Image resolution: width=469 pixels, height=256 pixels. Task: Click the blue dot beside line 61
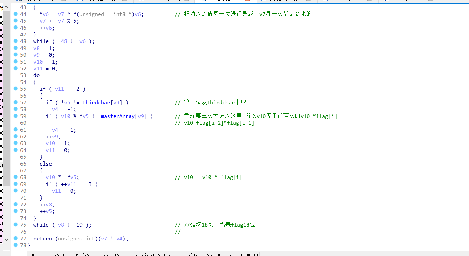[x=16, y=130]
